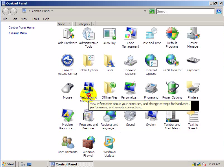Open the network tray icon
Image resolution: width=224 pixels, height=167 pixels.
pos(199,164)
